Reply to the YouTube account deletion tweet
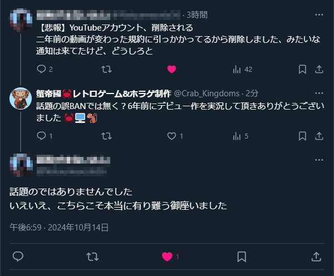Image resolution: width=334 pixels, height=276 pixels. pyautogui.click(x=41, y=69)
